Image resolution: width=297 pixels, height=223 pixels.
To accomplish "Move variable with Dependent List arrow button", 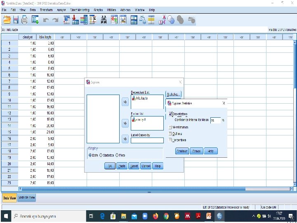I will (x=125, y=102).
